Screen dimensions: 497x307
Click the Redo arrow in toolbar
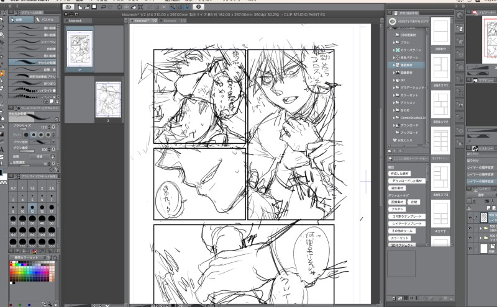(111, 7)
